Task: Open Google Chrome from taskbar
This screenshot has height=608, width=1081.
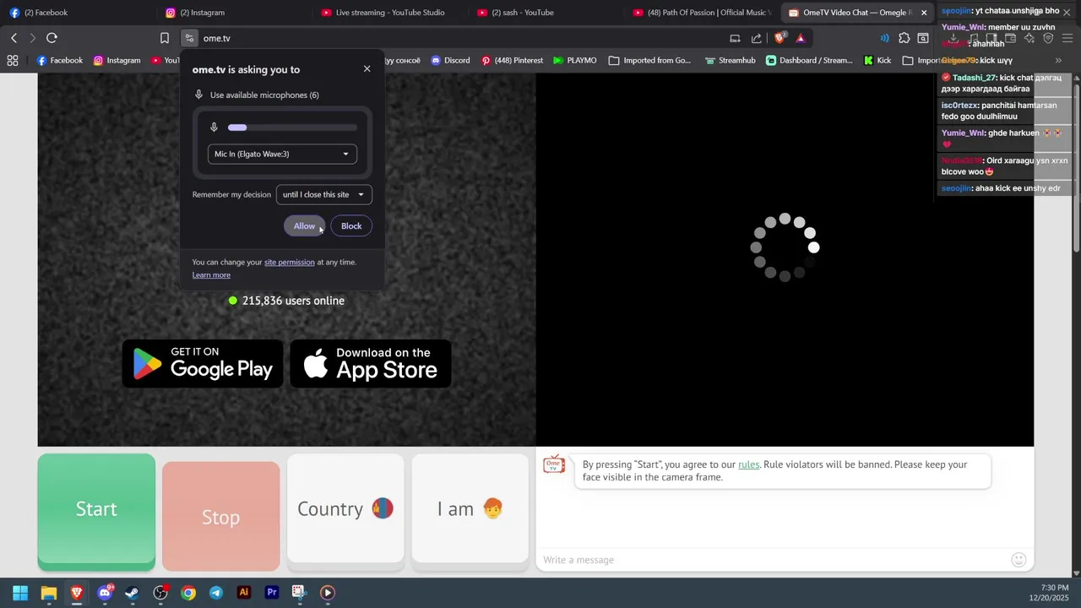Action: coord(188,593)
